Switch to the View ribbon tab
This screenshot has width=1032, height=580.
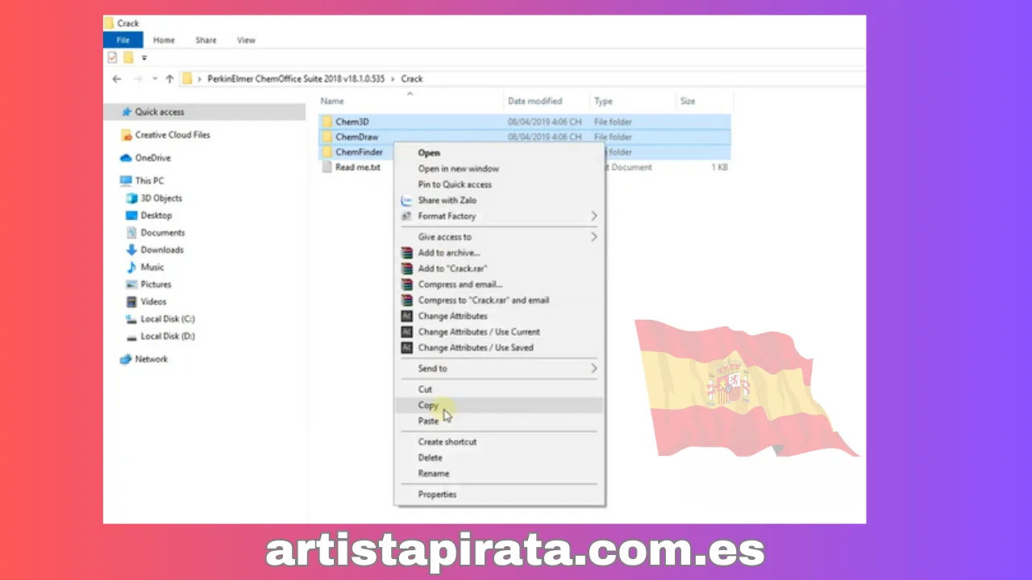pos(246,40)
